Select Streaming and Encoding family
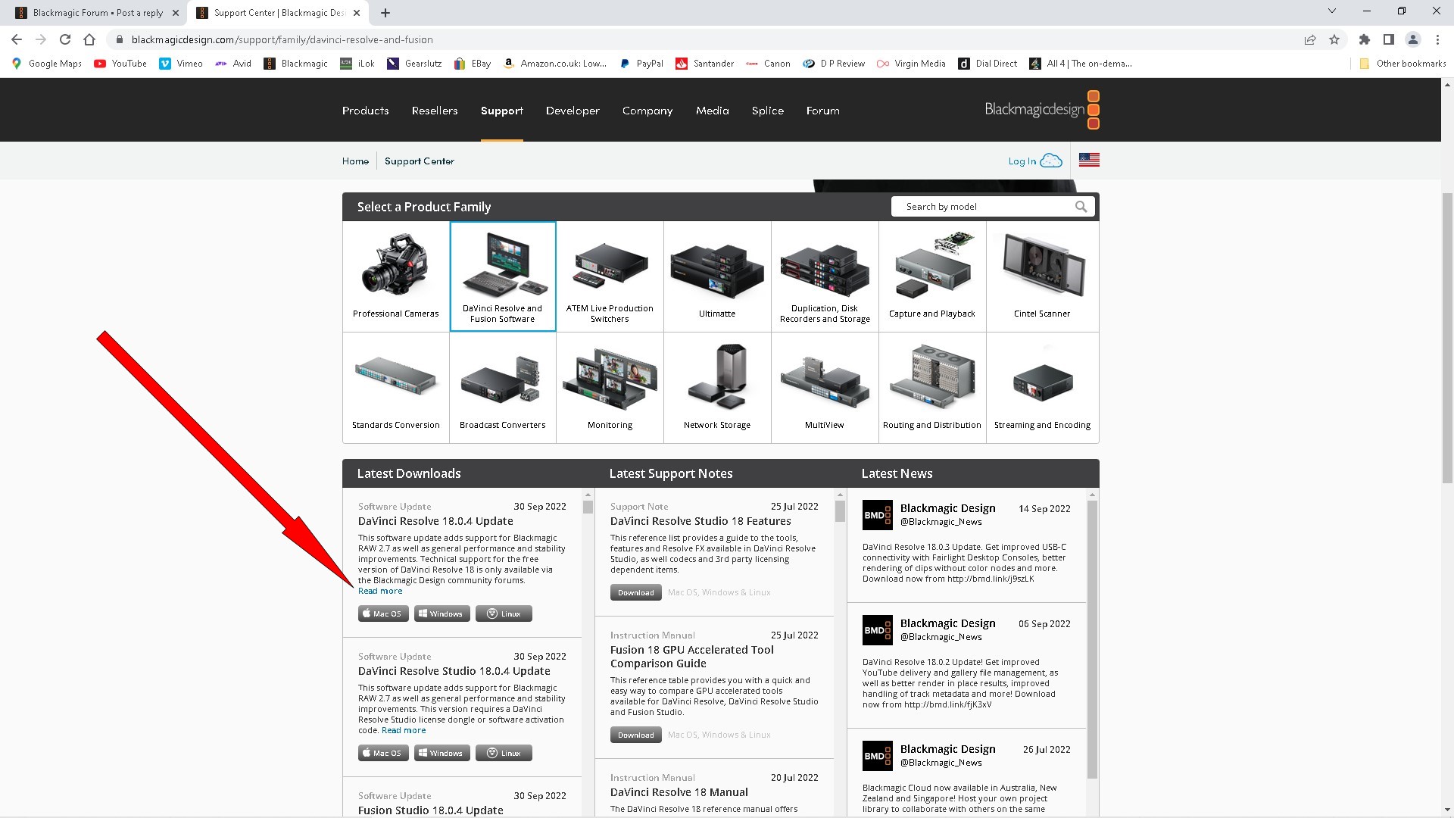This screenshot has height=818, width=1454. pos(1042,388)
